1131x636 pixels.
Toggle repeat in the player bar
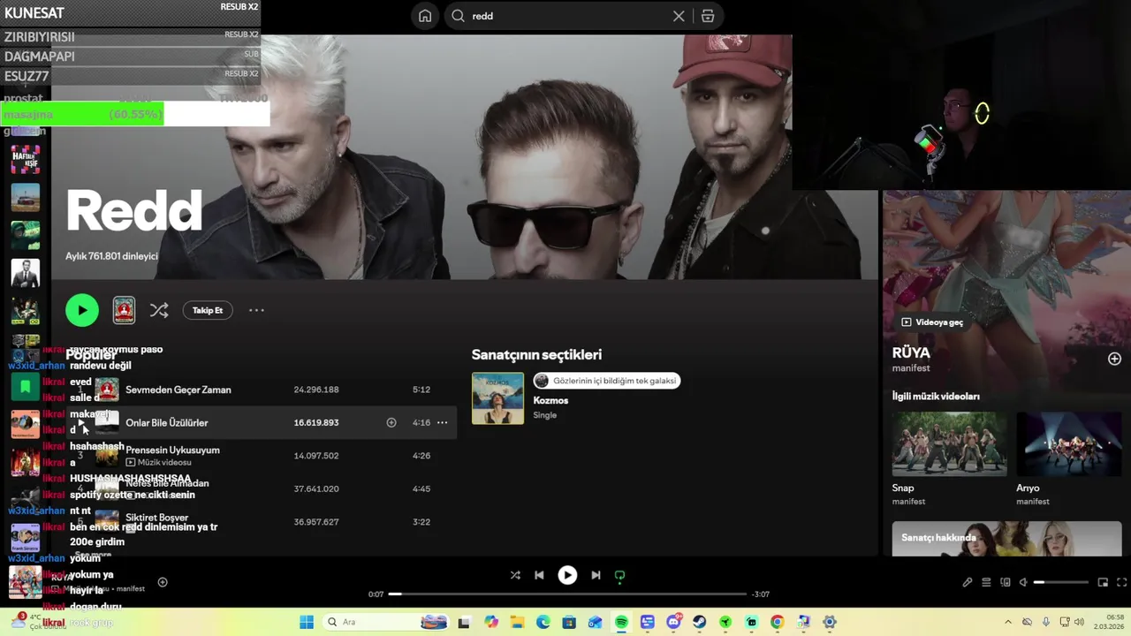pos(619,575)
